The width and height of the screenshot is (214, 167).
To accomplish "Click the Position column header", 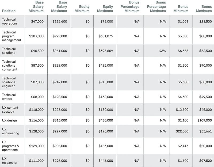I will [x=9, y=11].
